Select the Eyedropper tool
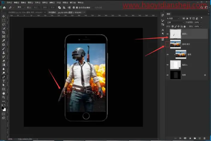The height and width of the screenshot is (141, 211). click(4, 40)
